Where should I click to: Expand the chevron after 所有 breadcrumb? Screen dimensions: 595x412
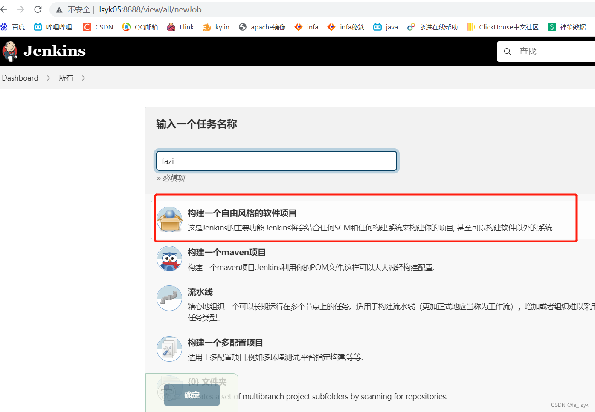[x=84, y=78]
